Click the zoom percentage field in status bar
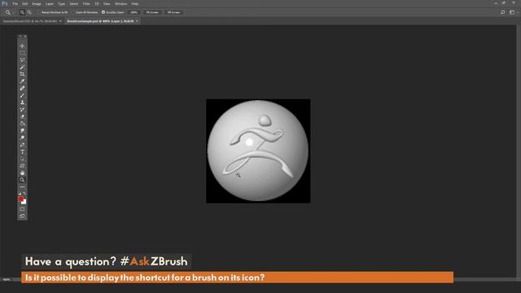 [7, 280]
